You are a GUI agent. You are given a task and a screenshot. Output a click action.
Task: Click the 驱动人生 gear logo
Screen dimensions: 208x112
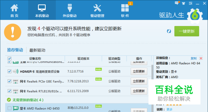click(195, 16)
